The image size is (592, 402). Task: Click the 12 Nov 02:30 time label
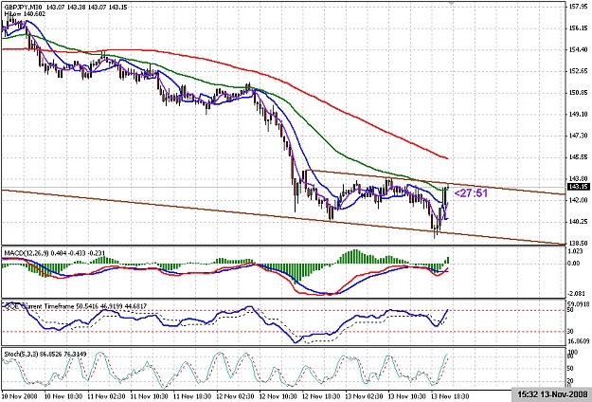[233, 396]
